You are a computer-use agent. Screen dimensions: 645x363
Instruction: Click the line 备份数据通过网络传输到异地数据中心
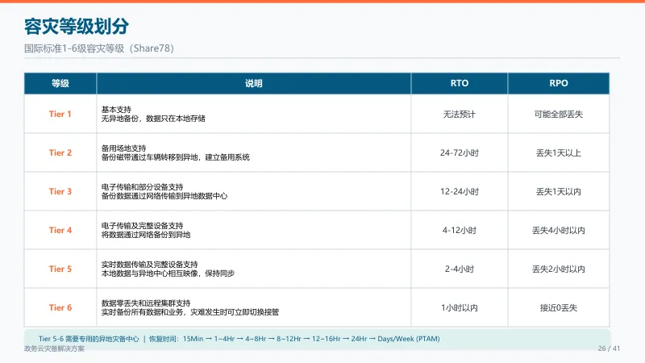164,196
